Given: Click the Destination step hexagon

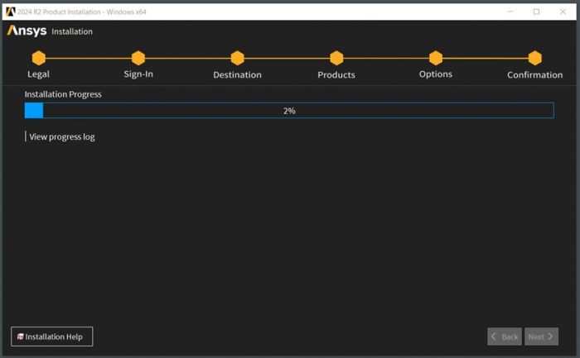Looking at the screenshot, I should [x=237, y=58].
